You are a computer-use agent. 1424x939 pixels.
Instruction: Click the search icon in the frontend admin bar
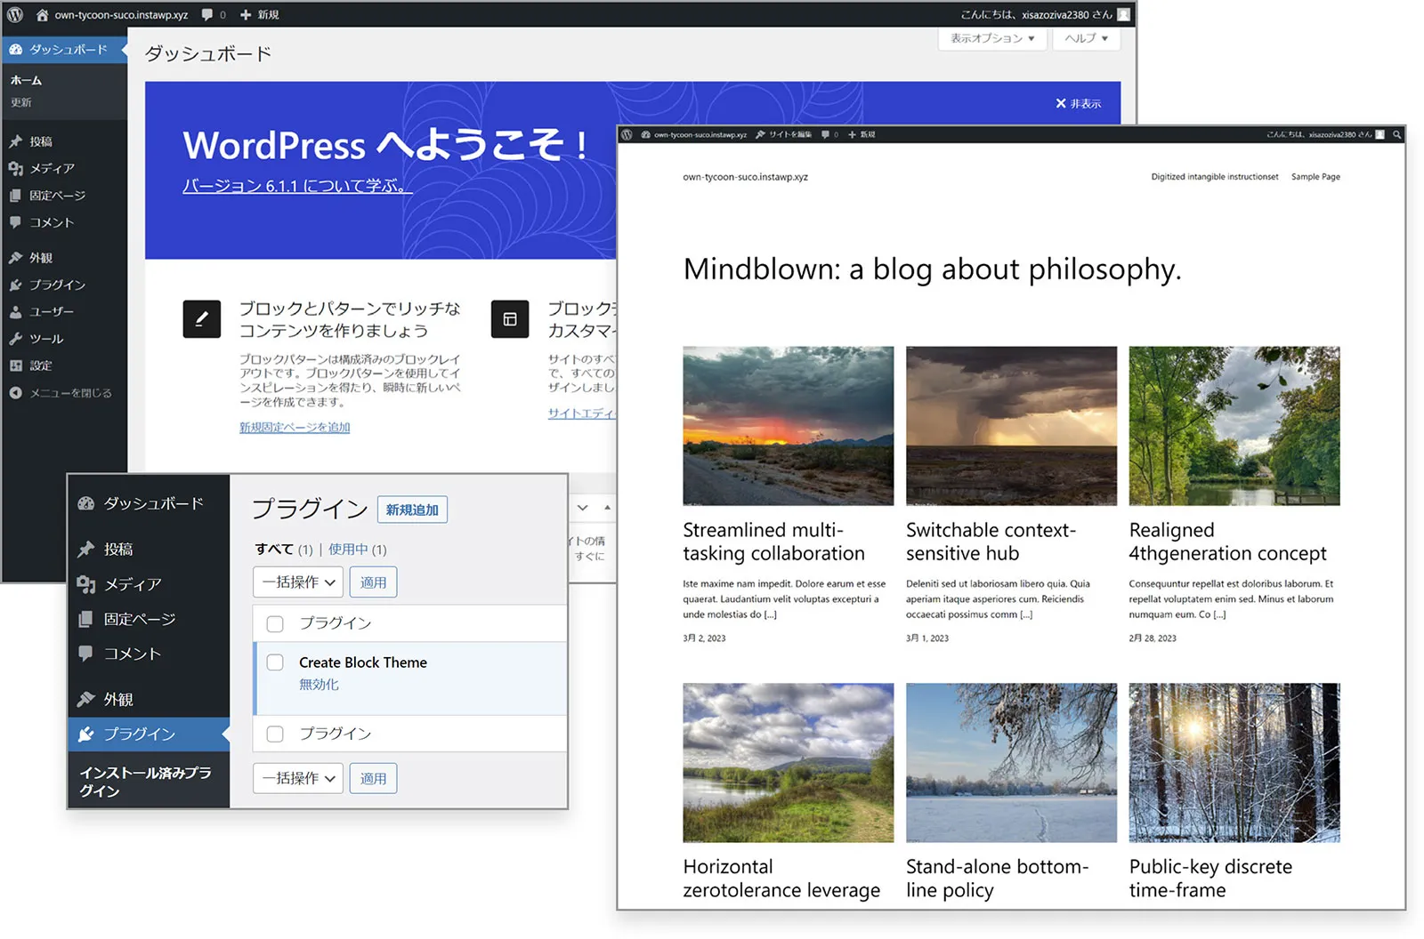pos(1398,134)
